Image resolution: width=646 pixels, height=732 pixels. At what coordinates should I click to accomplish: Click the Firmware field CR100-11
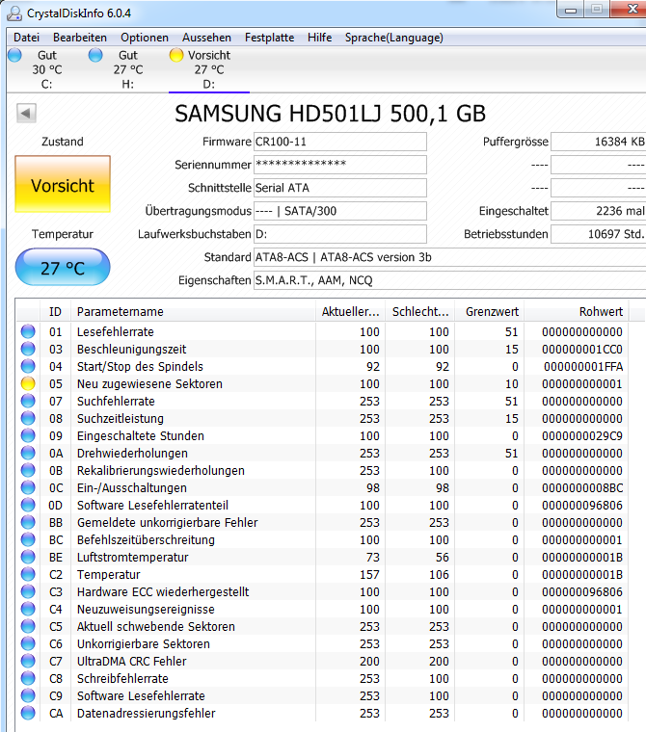(339, 142)
